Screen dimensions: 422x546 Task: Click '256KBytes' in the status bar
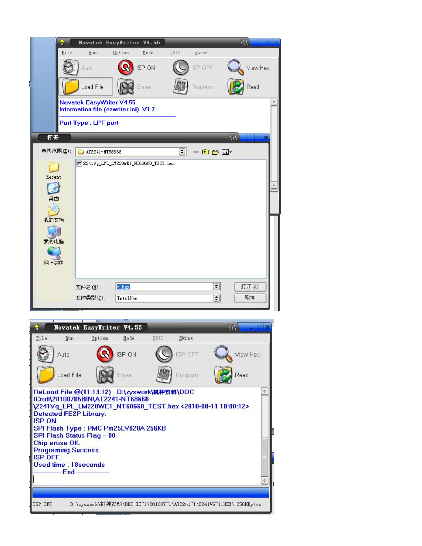(x=249, y=504)
